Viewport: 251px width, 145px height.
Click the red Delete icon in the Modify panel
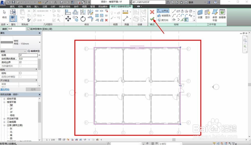coord(106,20)
